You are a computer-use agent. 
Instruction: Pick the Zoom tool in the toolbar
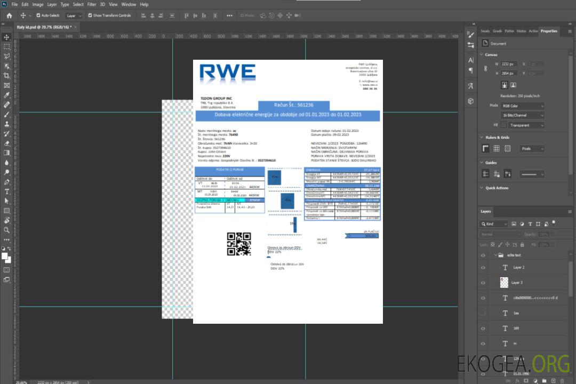(x=7, y=230)
